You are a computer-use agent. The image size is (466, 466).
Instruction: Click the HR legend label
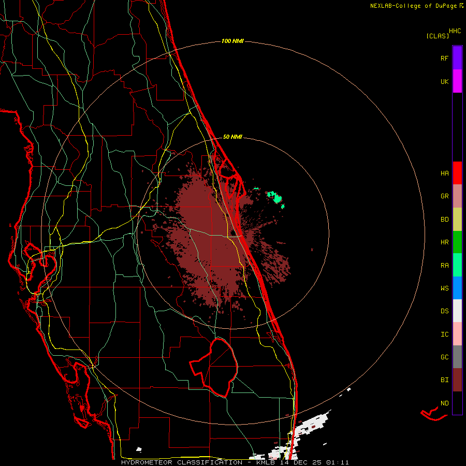coord(444,242)
